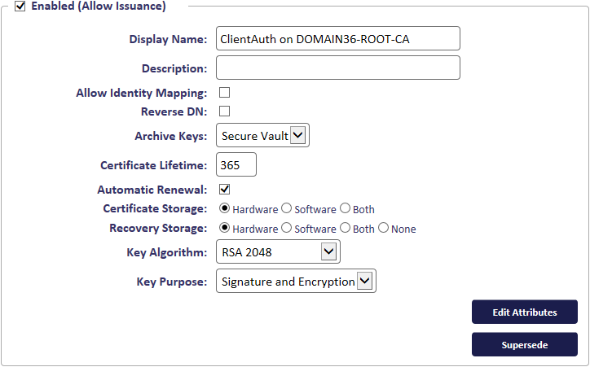
Task: Click the Supersede button
Action: point(525,344)
